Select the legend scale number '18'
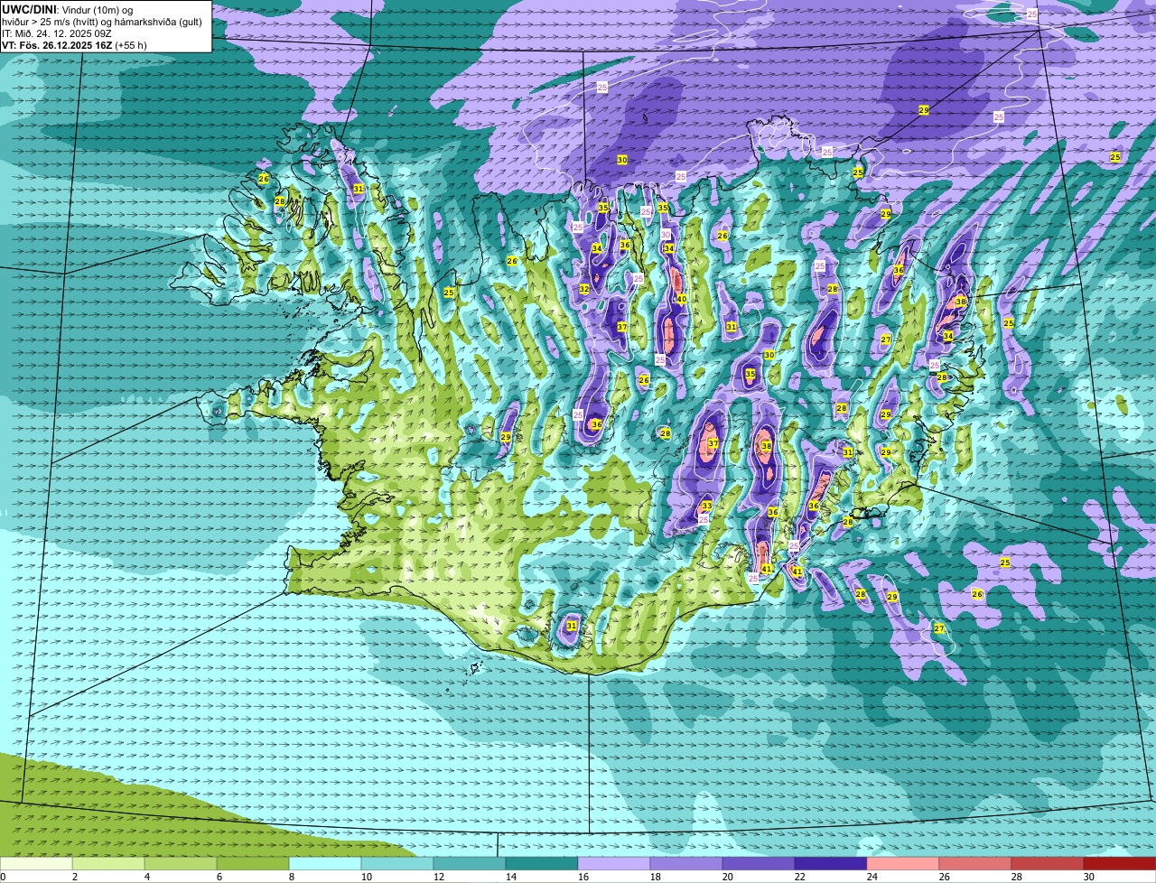Image resolution: width=1156 pixels, height=883 pixels. (656, 877)
